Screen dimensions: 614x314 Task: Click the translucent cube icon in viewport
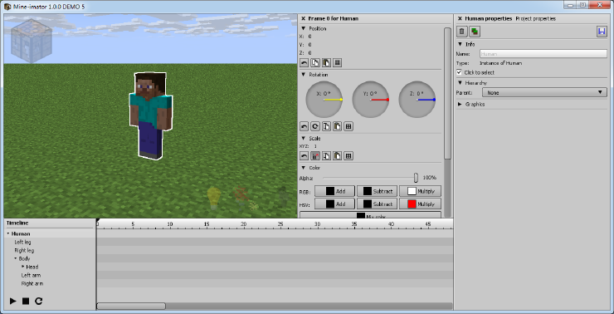click(x=32, y=41)
